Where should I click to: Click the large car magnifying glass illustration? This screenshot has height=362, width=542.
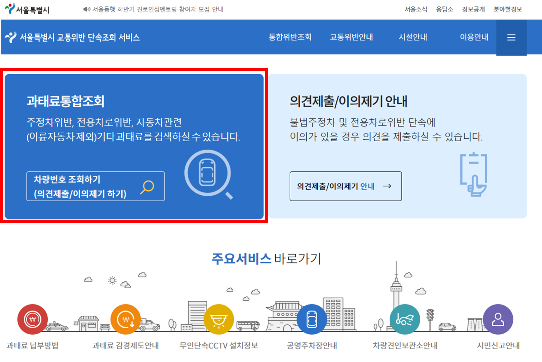209,174
